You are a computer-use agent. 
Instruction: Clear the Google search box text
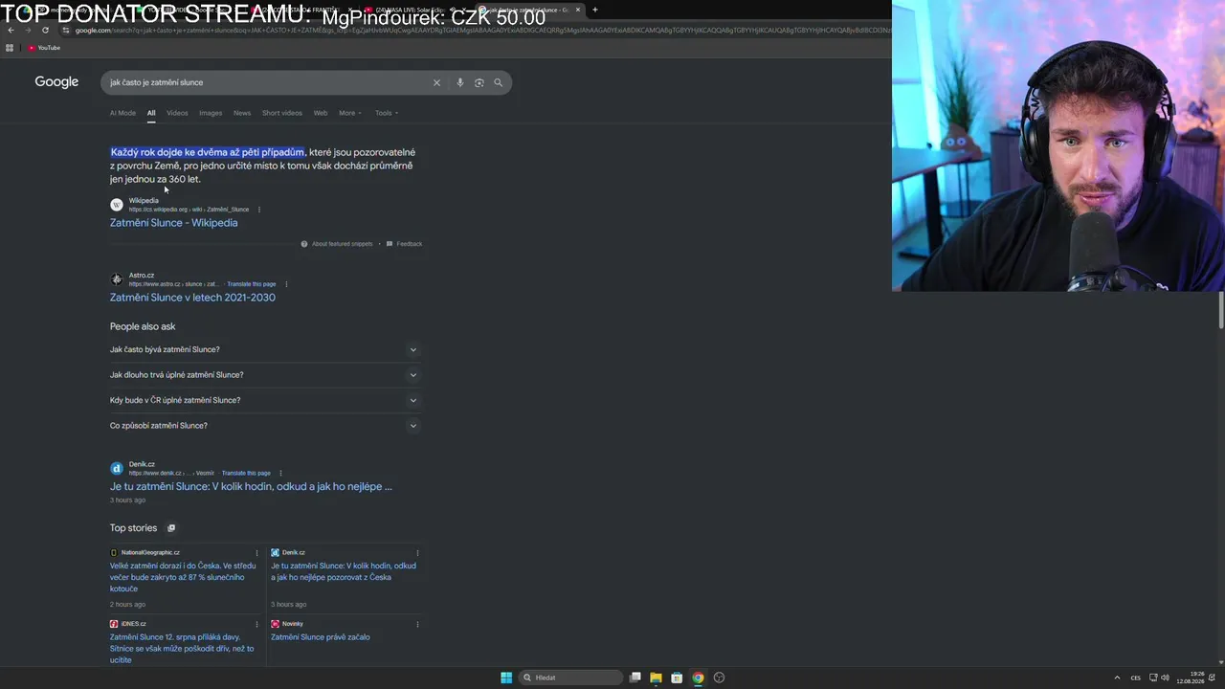tap(436, 82)
